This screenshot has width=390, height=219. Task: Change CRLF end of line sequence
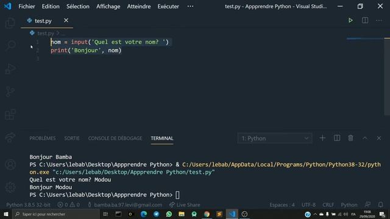point(328,205)
